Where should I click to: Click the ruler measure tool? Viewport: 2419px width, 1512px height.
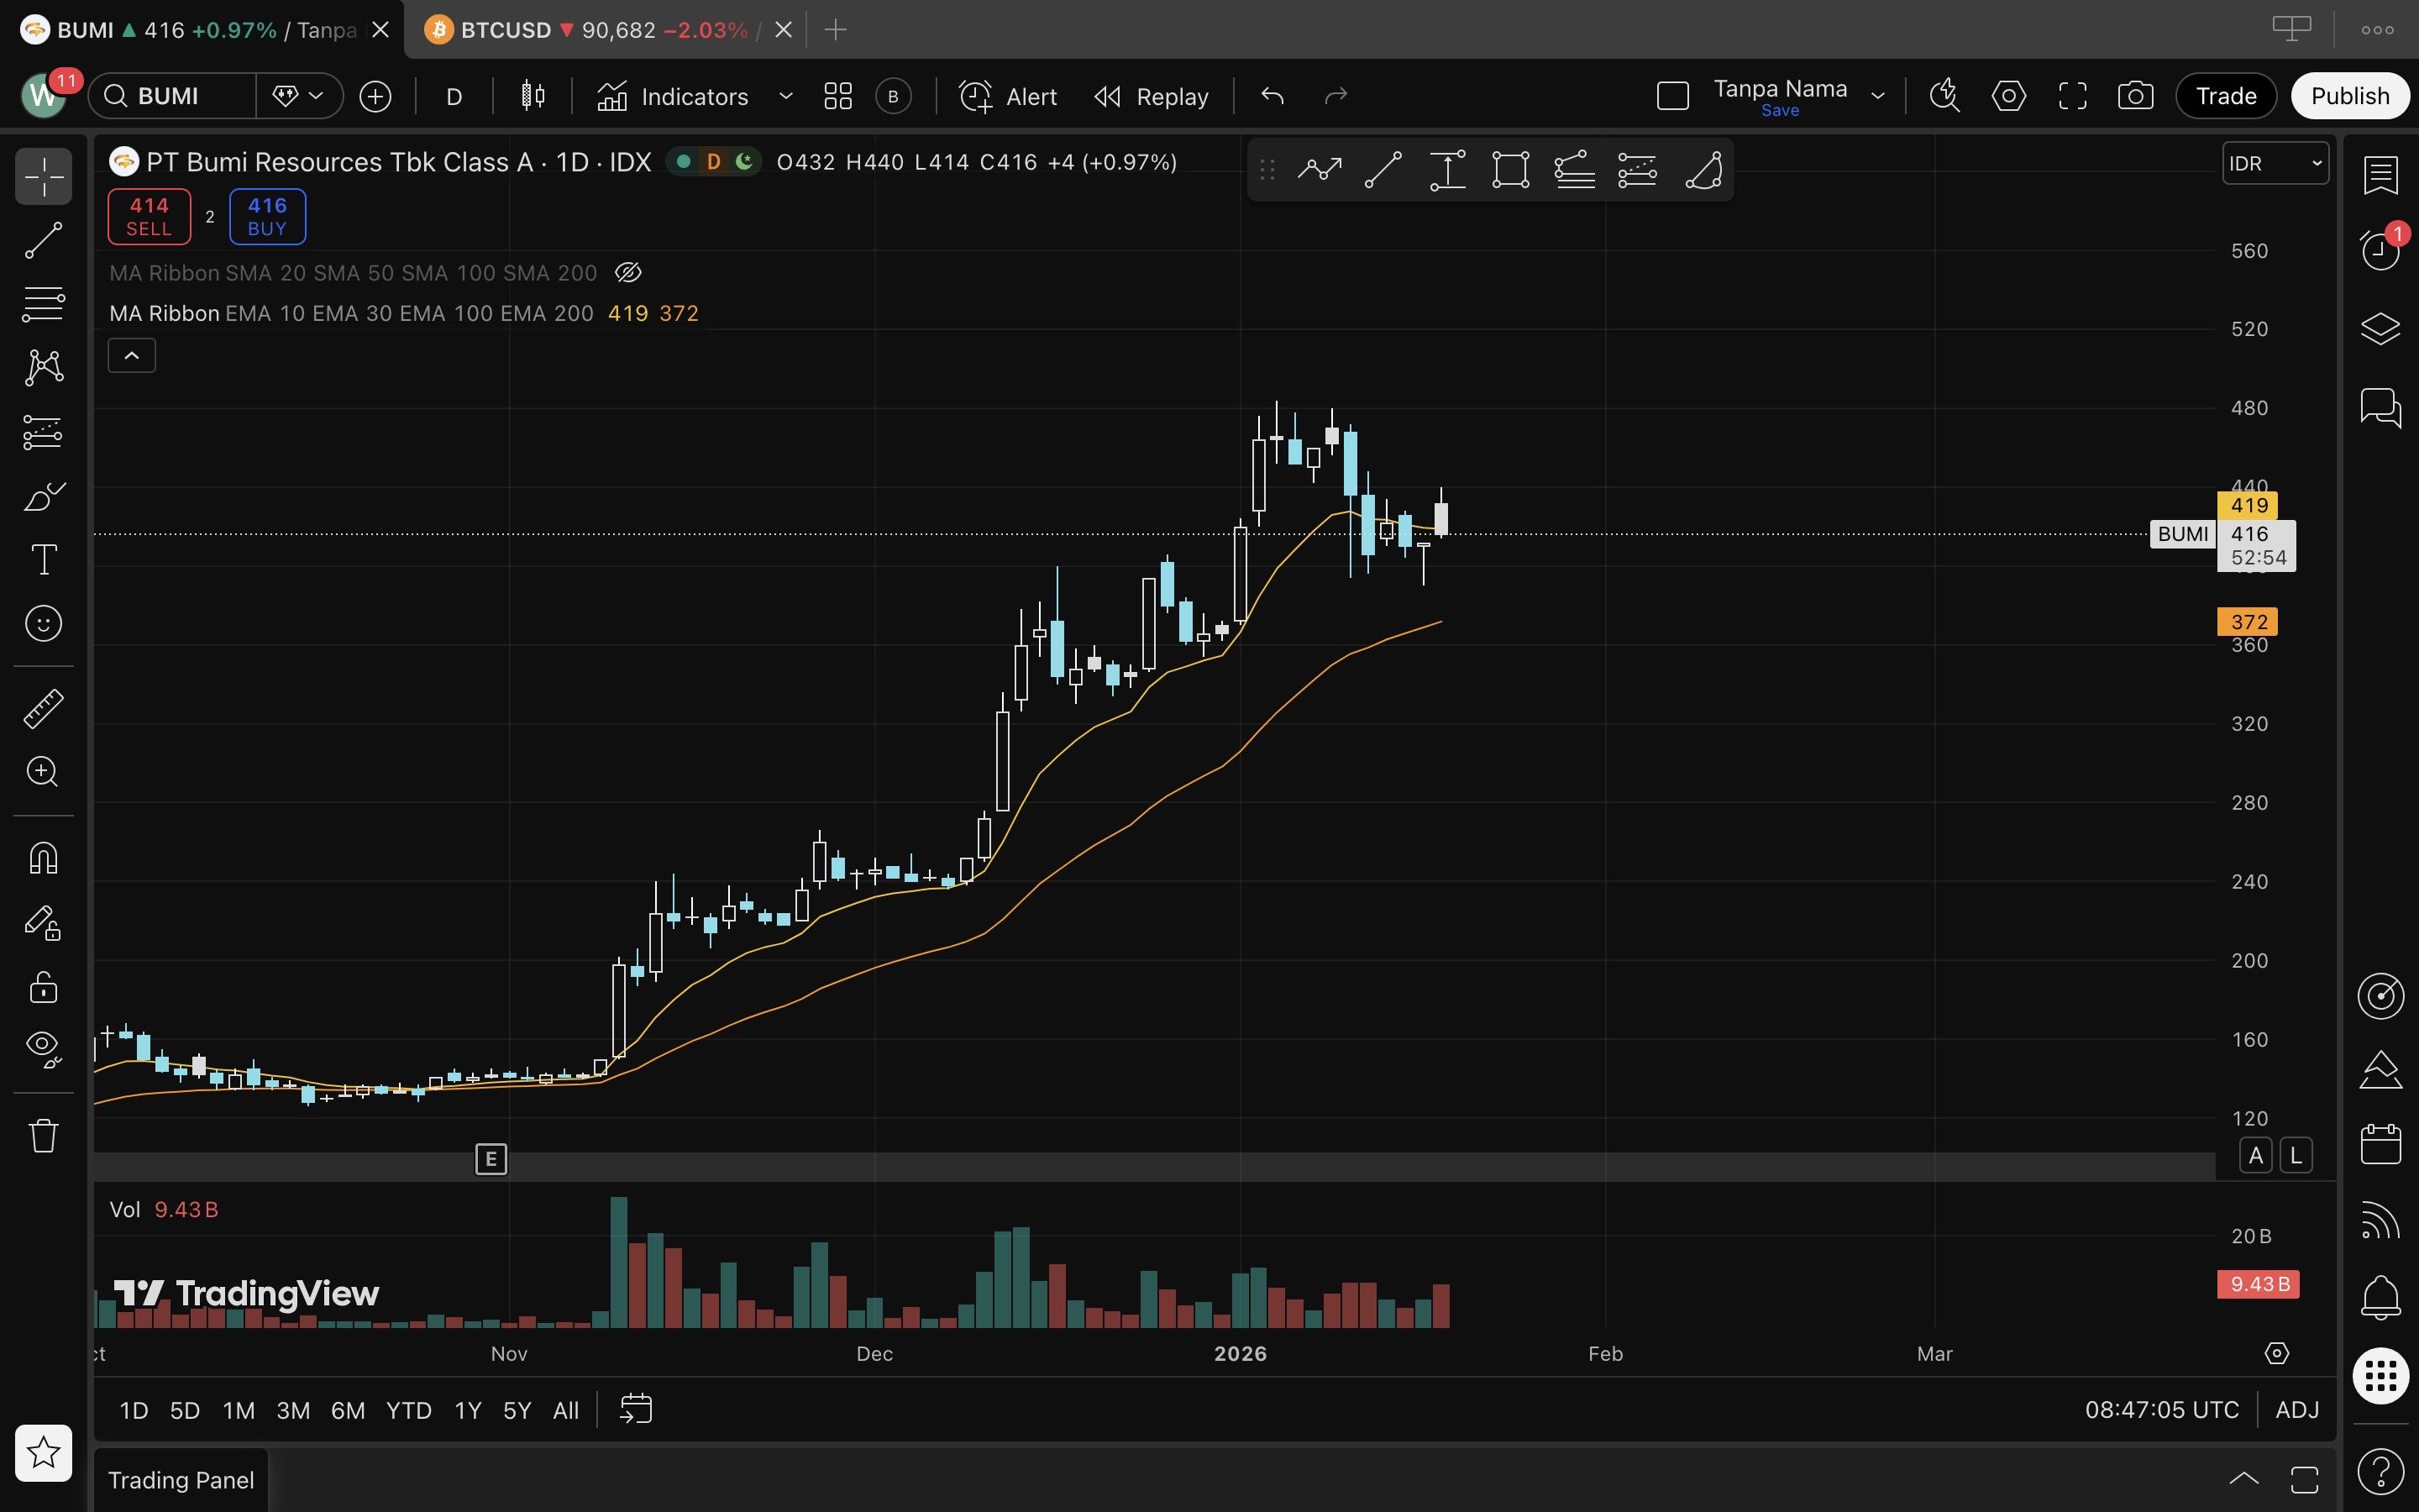pyautogui.click(x=43, y=708)
